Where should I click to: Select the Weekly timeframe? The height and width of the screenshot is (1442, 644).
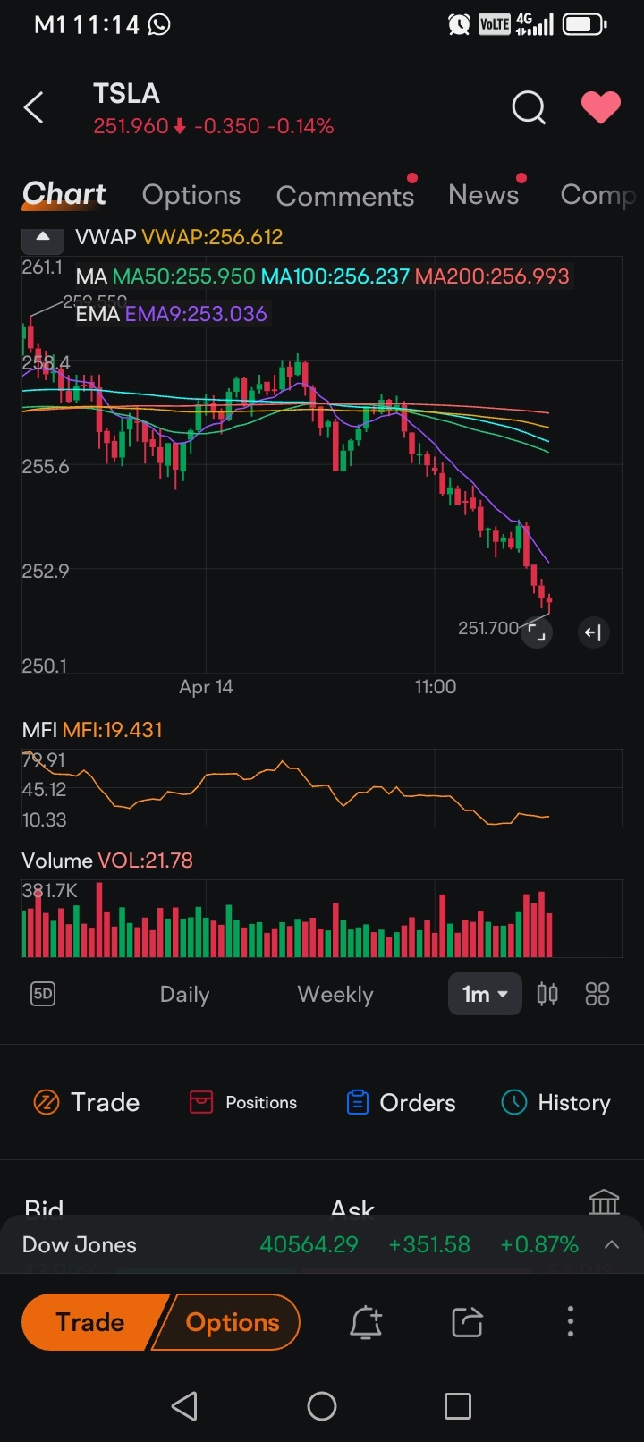335,995
